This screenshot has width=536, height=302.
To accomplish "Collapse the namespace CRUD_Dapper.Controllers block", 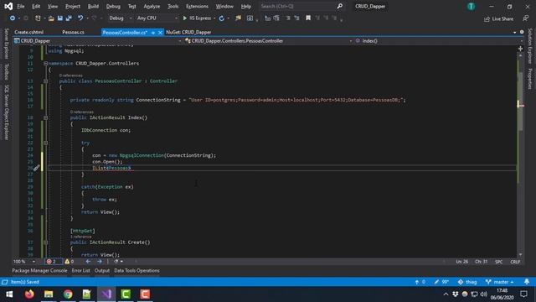I will pyautogui.click(x=45, y=64).
